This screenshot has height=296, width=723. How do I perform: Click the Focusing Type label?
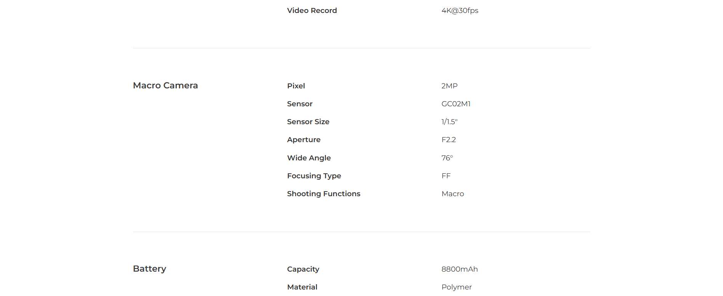click(314, 176)
